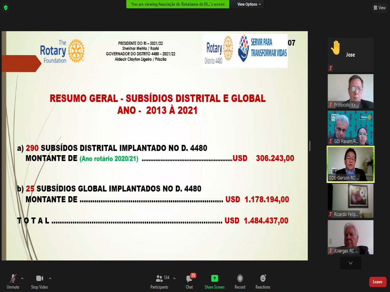
Task: Select GDE-Gerson active speaker thumbnail
Action: tap(350, 164)
